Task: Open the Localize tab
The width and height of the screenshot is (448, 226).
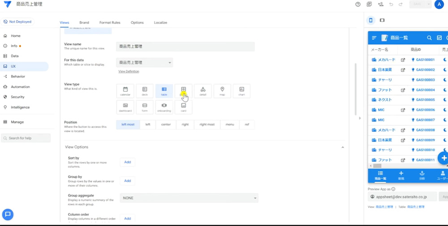Action: pyautogui.click(x=160, y=22)
